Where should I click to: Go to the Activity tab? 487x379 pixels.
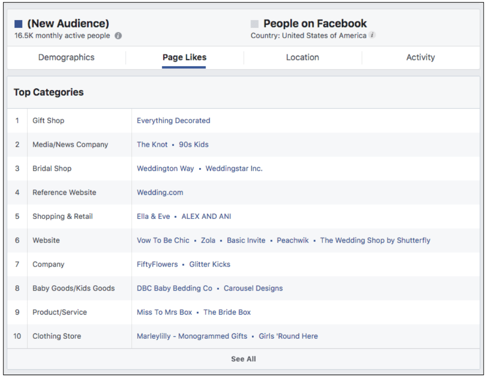[421, 57]
